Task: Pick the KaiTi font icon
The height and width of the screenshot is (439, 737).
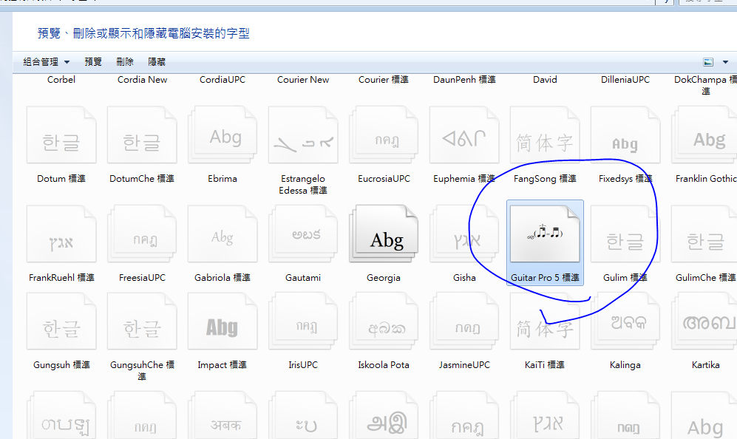Action: coord(545,321)
